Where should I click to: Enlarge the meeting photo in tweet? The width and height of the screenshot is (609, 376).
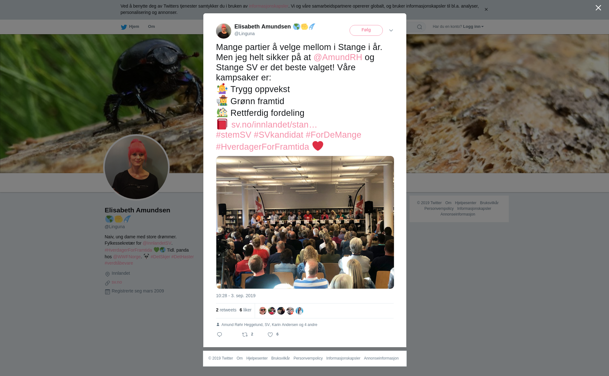click(305, 222)
